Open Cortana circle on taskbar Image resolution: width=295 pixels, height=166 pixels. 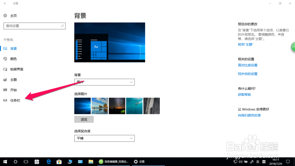[15, 162]
